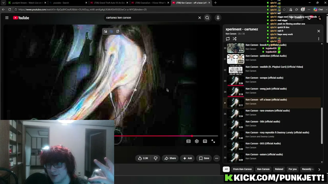The width and height of the screenshot is (328, 184).
Task: Open the browser profile avatar
Action: tap(303, 9)
